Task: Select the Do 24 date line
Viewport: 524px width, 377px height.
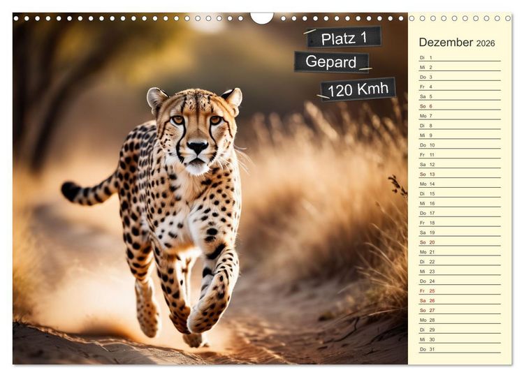Action: [460, 281]
